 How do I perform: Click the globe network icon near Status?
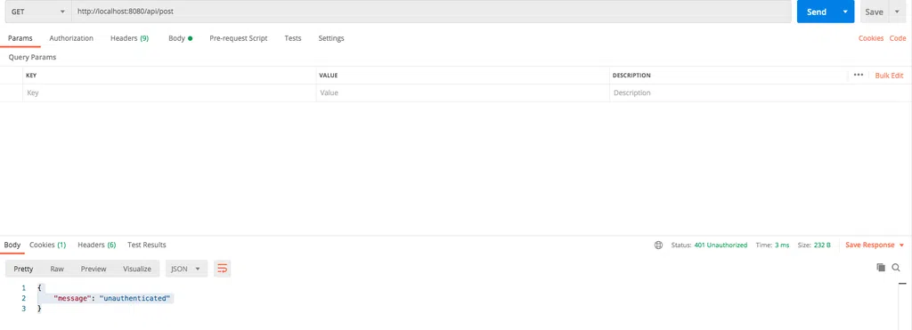click(658, 245)
